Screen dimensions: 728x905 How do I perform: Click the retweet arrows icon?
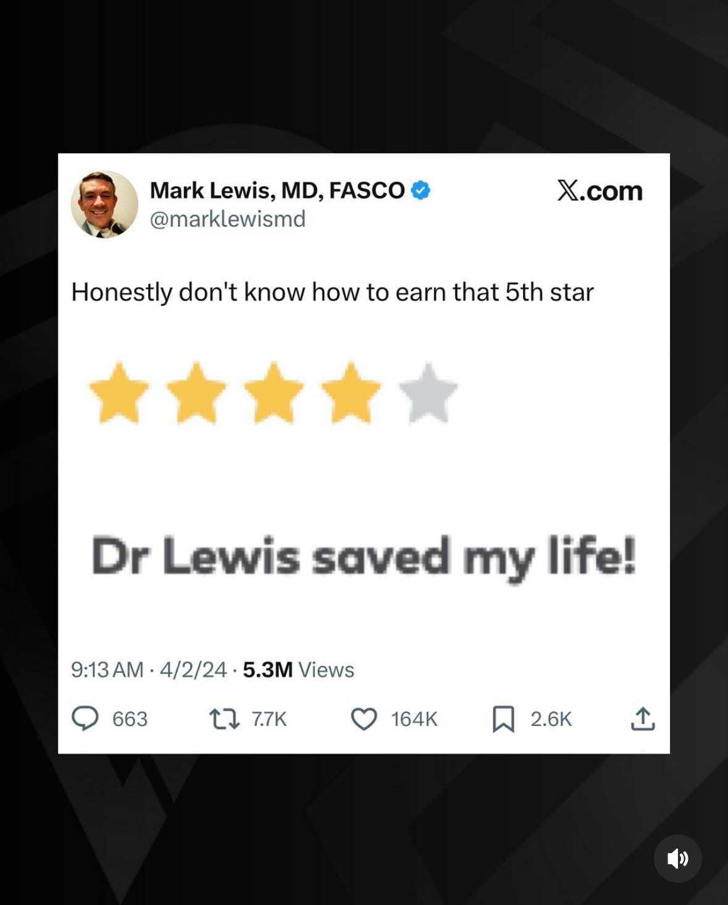224,719
